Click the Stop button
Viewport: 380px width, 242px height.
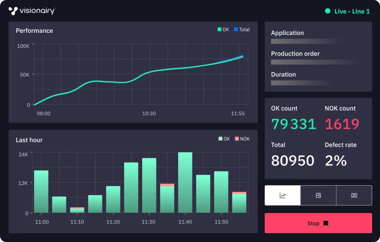coord(318,223)
